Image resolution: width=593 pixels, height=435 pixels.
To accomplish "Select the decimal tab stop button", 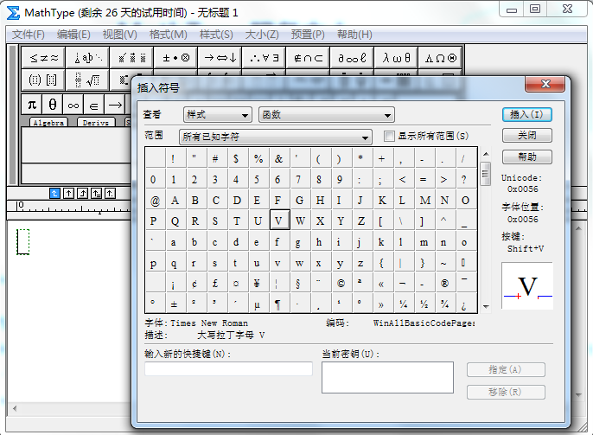I will click(110, 194).
